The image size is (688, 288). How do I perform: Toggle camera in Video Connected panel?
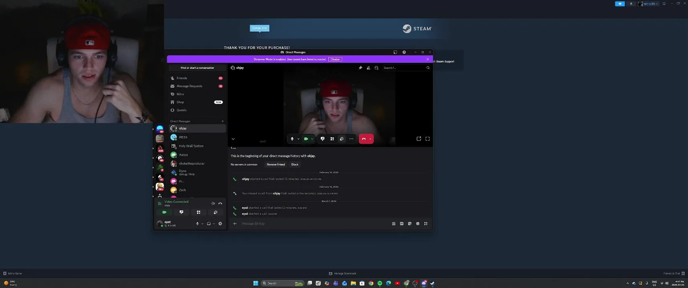tap(164, 212)
